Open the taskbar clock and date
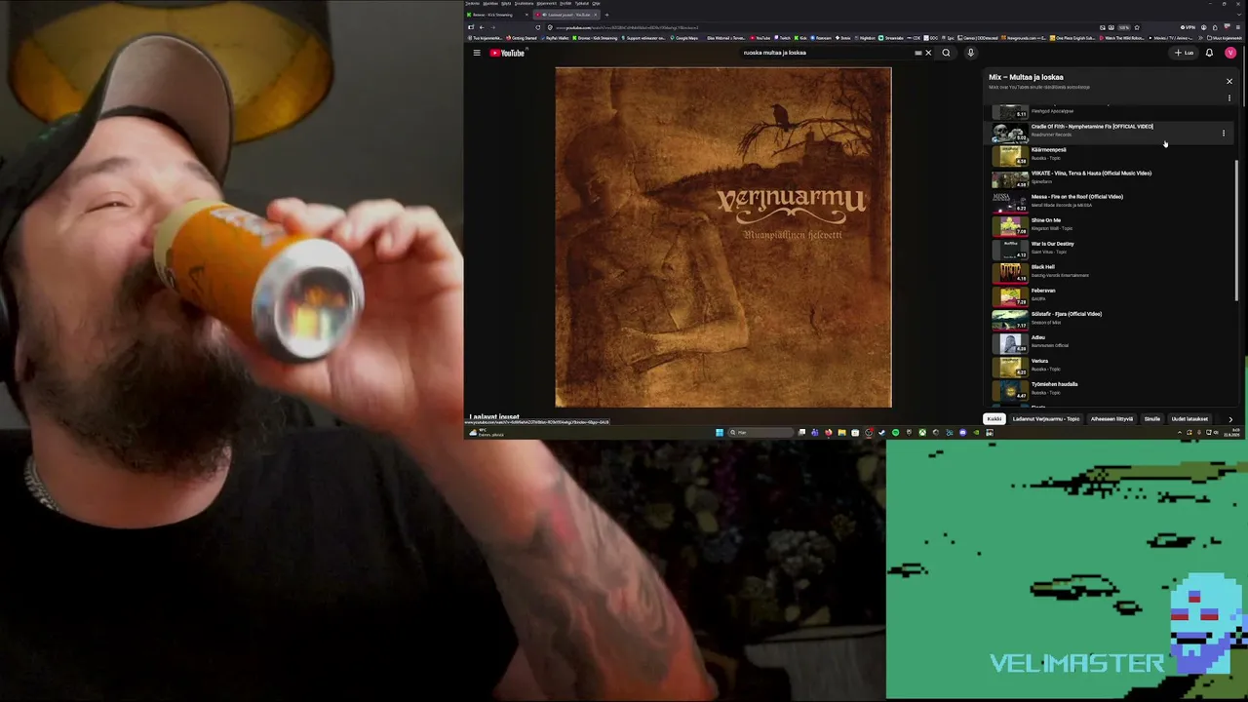 [1232, 433]
